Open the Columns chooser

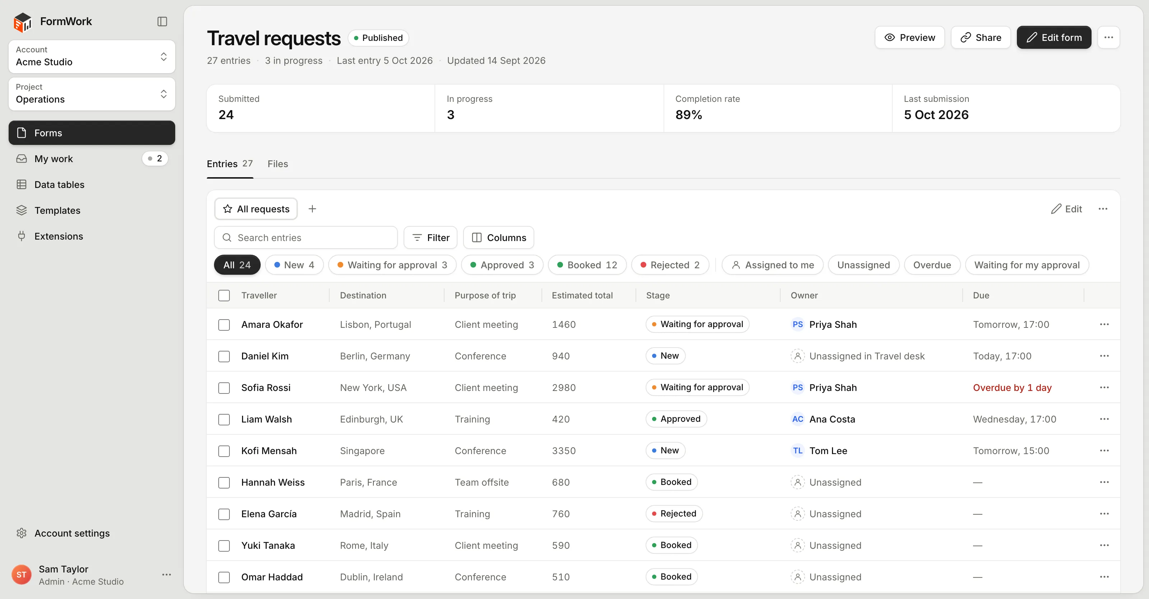coord(499,237)
